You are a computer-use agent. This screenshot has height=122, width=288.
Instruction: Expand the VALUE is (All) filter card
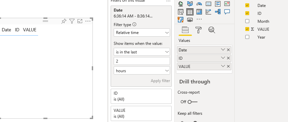click(141, 113)
